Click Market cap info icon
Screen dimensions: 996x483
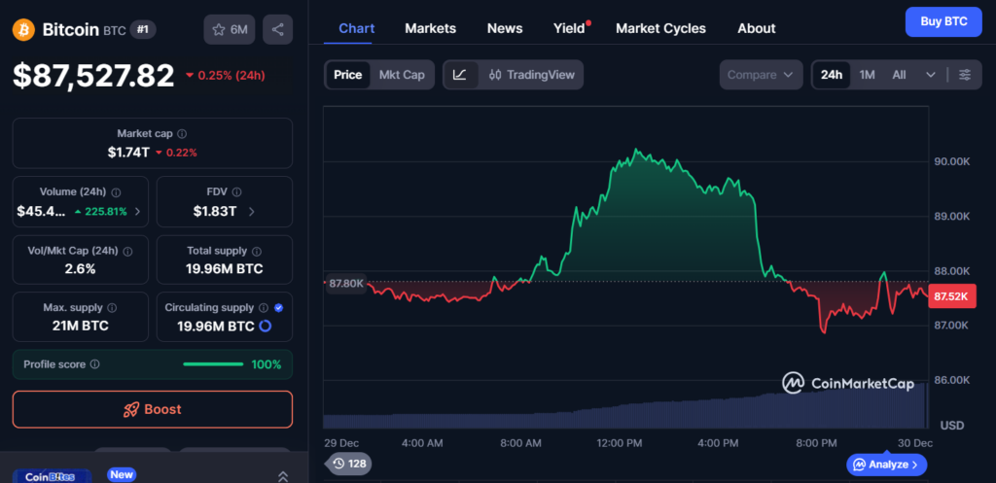(x=182, y=133)
